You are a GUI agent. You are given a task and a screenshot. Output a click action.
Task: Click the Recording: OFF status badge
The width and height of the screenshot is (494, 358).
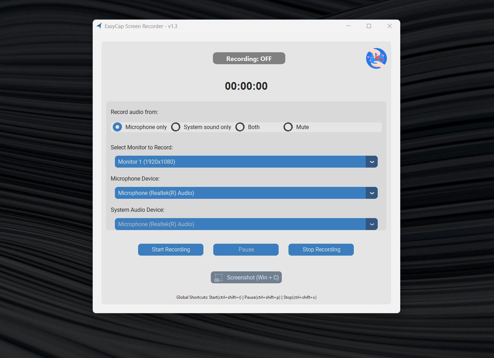tap(249, 58)
